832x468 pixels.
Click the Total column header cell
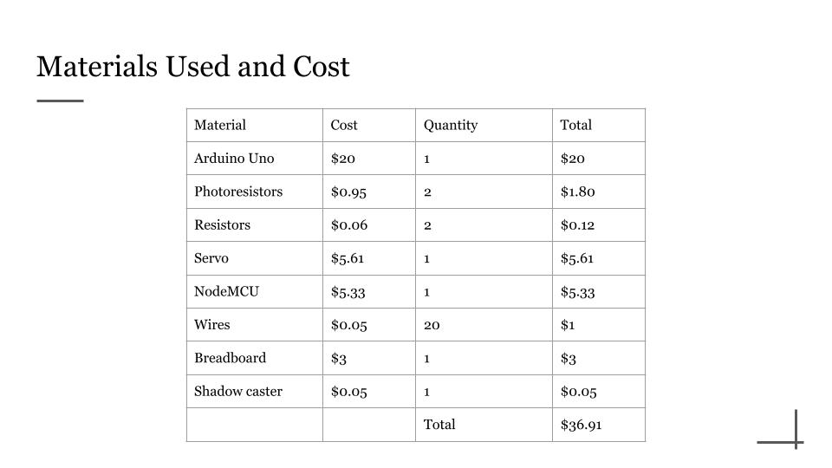click(x=599, y=125)
